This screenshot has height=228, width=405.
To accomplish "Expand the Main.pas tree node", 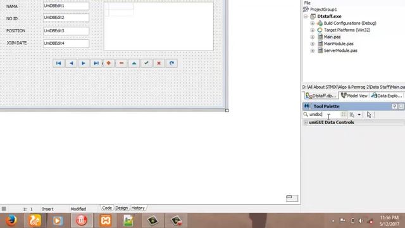I will pos(312,37).
